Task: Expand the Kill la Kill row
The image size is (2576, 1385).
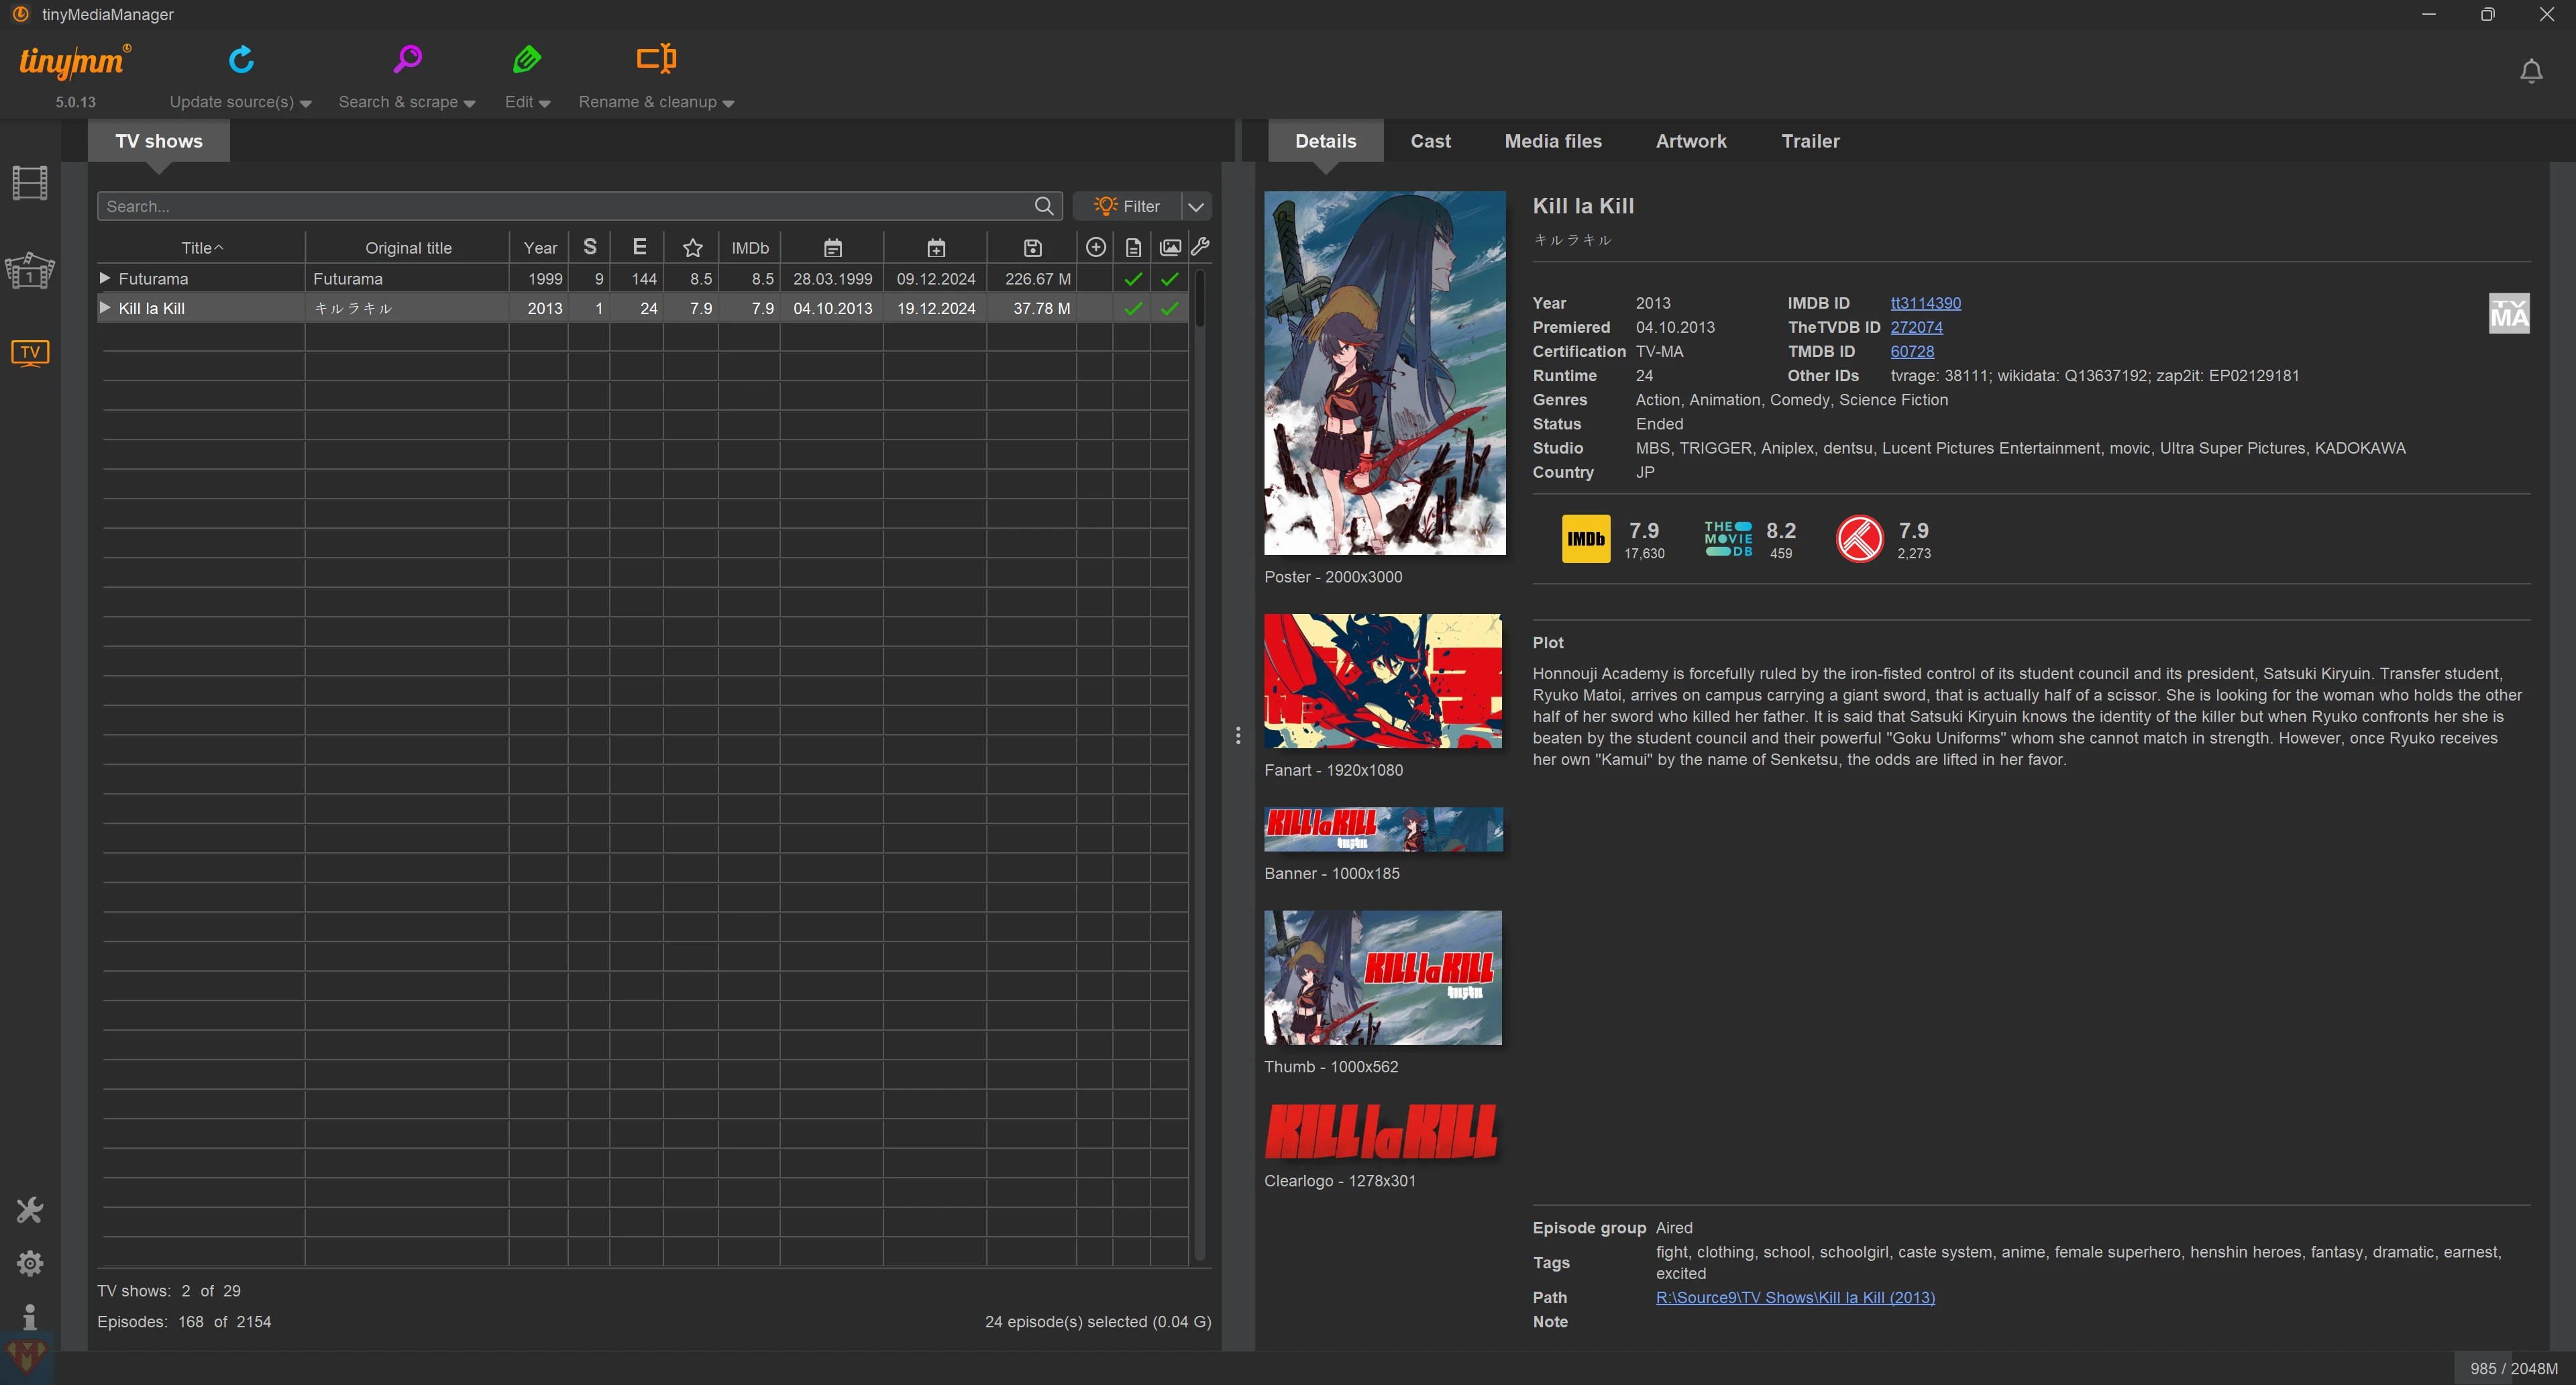Action: point(105,308)
